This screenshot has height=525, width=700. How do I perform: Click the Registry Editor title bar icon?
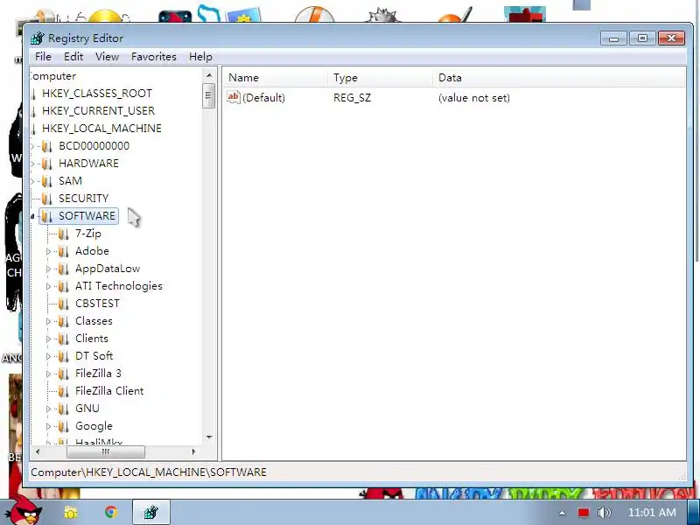tap(38, 38)
